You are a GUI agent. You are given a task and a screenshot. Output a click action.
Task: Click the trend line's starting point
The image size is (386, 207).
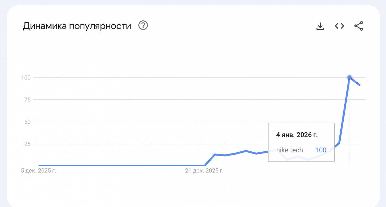[39, 166]
